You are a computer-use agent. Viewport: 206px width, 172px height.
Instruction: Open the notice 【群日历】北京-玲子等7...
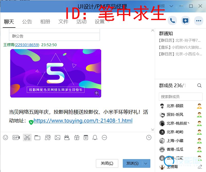tap(180, 40)
